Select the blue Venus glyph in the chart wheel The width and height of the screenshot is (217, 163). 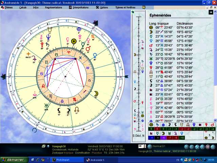[95, 56]
